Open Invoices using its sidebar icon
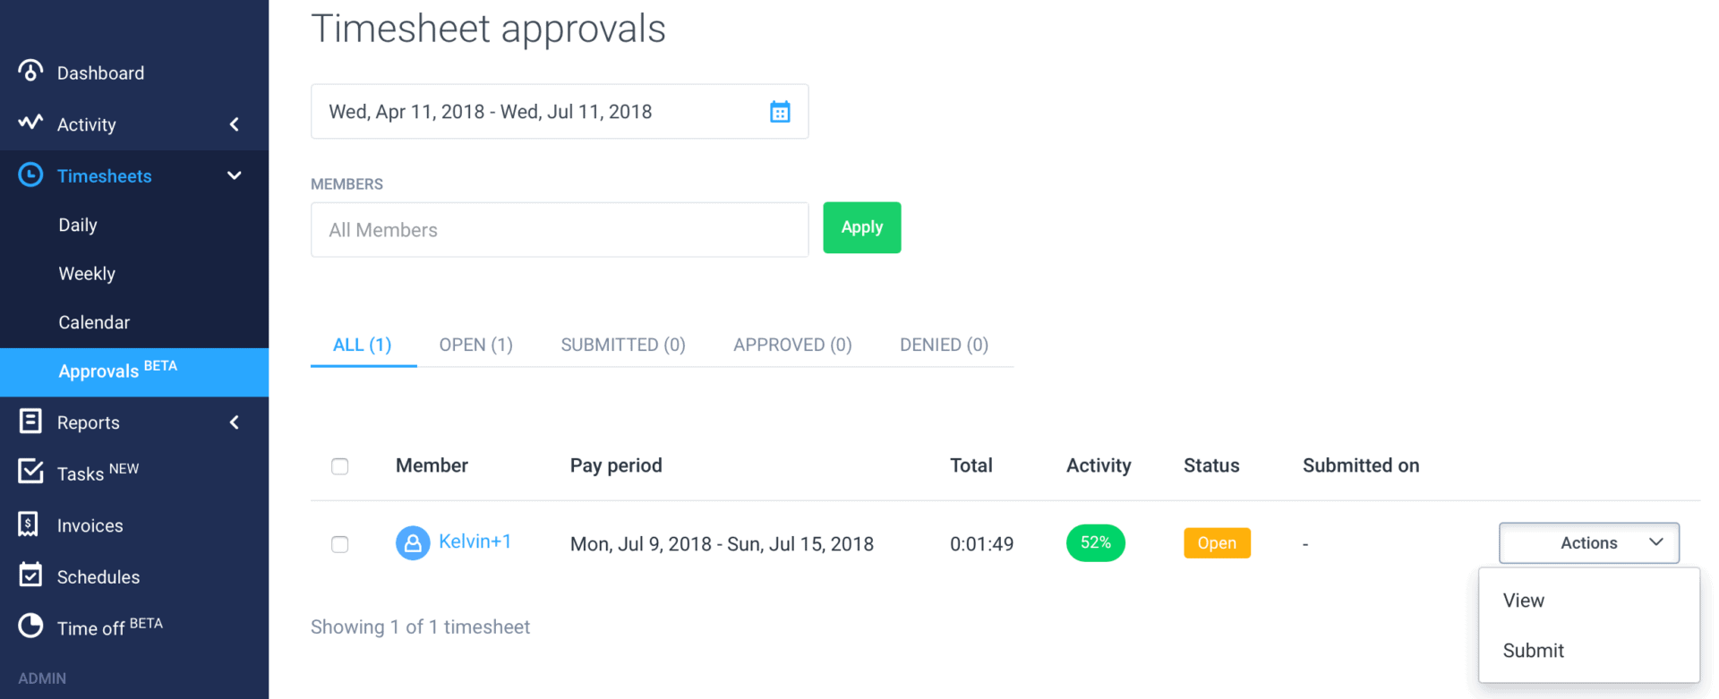Image resolution: width=1719 pixels, height=699 pixels. pos(30,525)
